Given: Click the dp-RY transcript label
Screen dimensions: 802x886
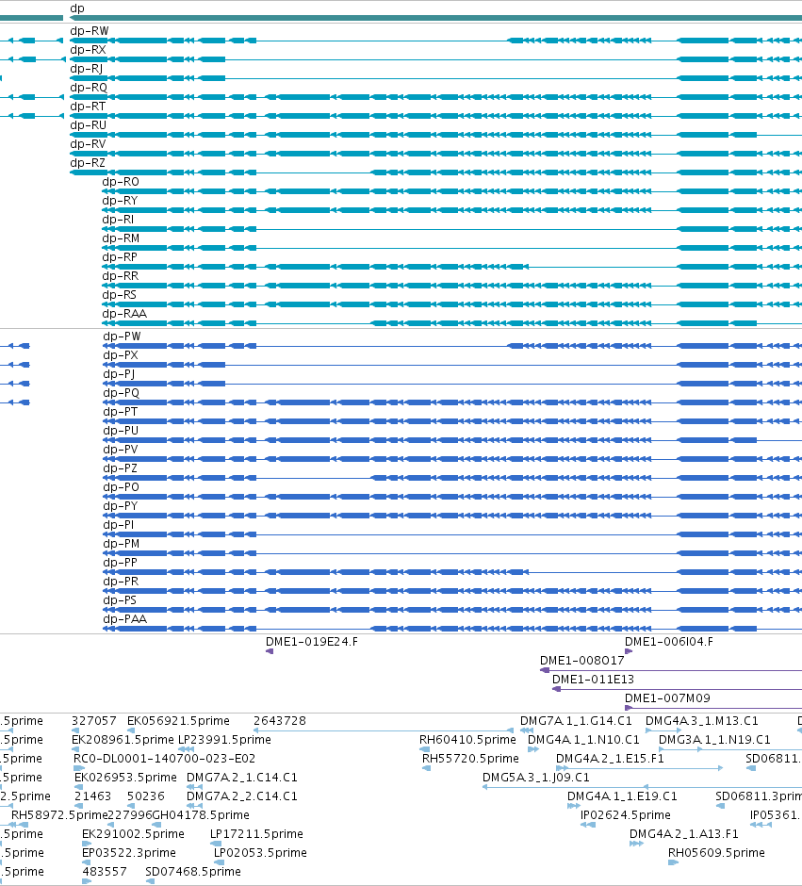Looking at the screenshot, I should point(120,201).
